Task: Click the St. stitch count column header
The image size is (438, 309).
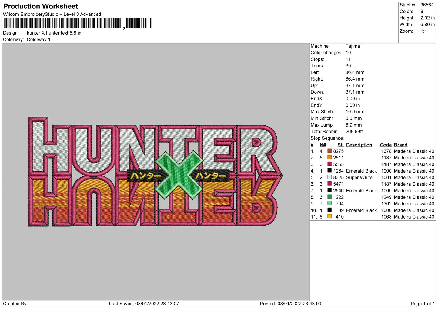Action: click(x=340, y=145)
